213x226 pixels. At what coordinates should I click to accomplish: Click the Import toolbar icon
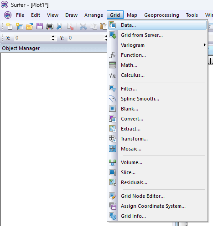tap(59, 26)
